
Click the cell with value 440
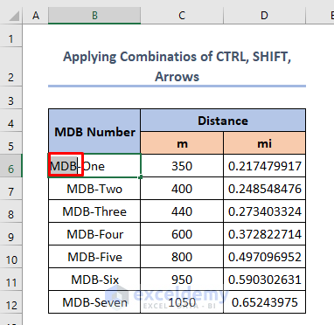(x=182, y=211)
